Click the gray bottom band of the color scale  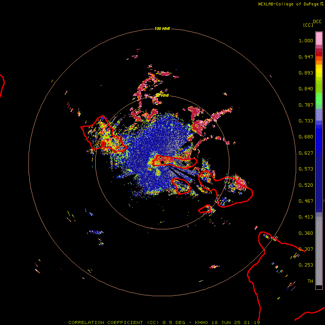[319, 251]
